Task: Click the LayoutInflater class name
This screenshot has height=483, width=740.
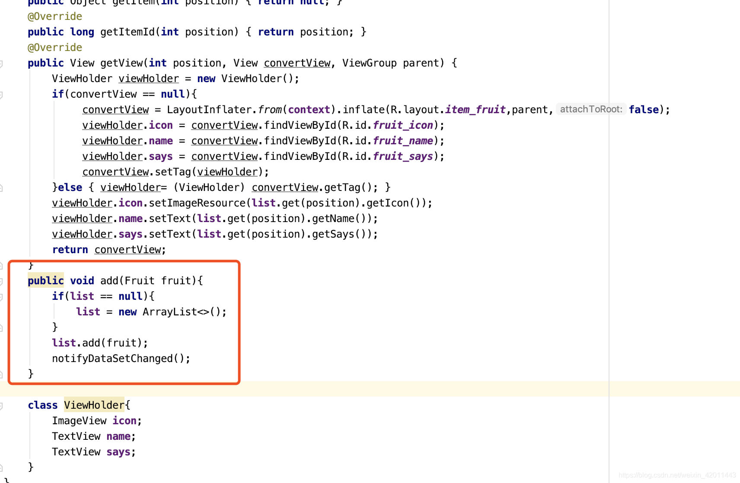Action: [x=209, y=110]
